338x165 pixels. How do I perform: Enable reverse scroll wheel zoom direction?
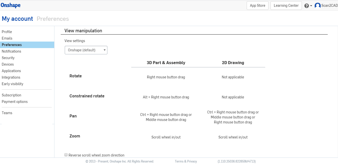tap(66, 155)
